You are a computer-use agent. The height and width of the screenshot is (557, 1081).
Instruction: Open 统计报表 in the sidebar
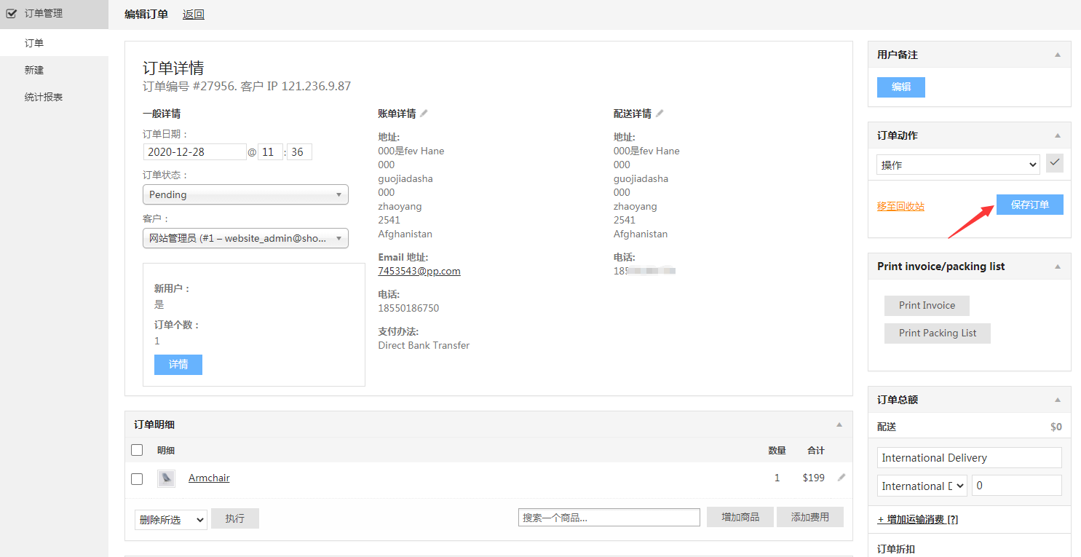(x=44, y=97)
